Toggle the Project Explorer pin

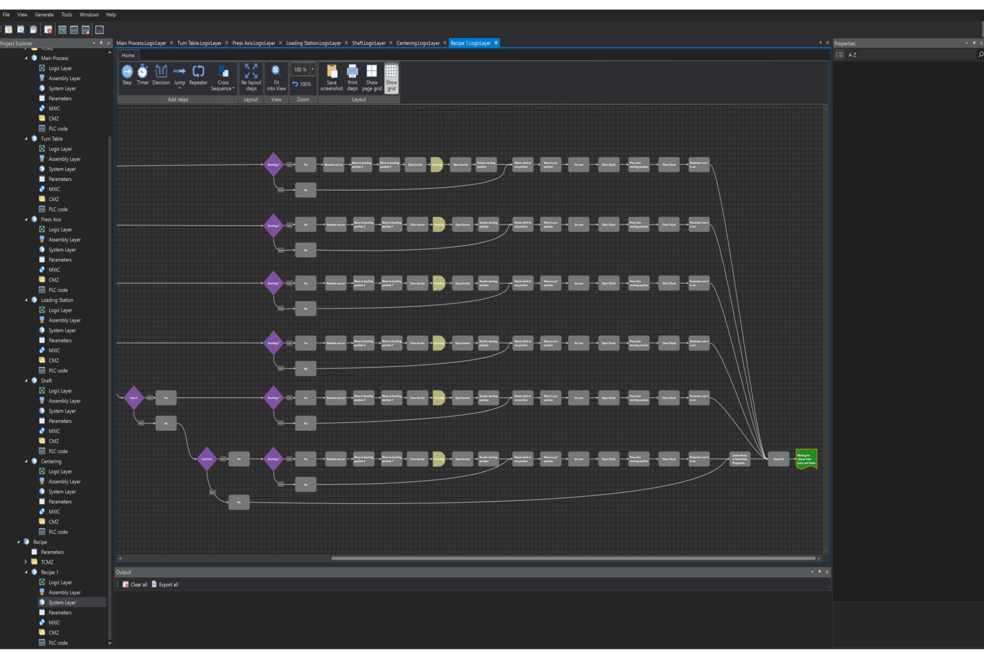coord(101,43)
